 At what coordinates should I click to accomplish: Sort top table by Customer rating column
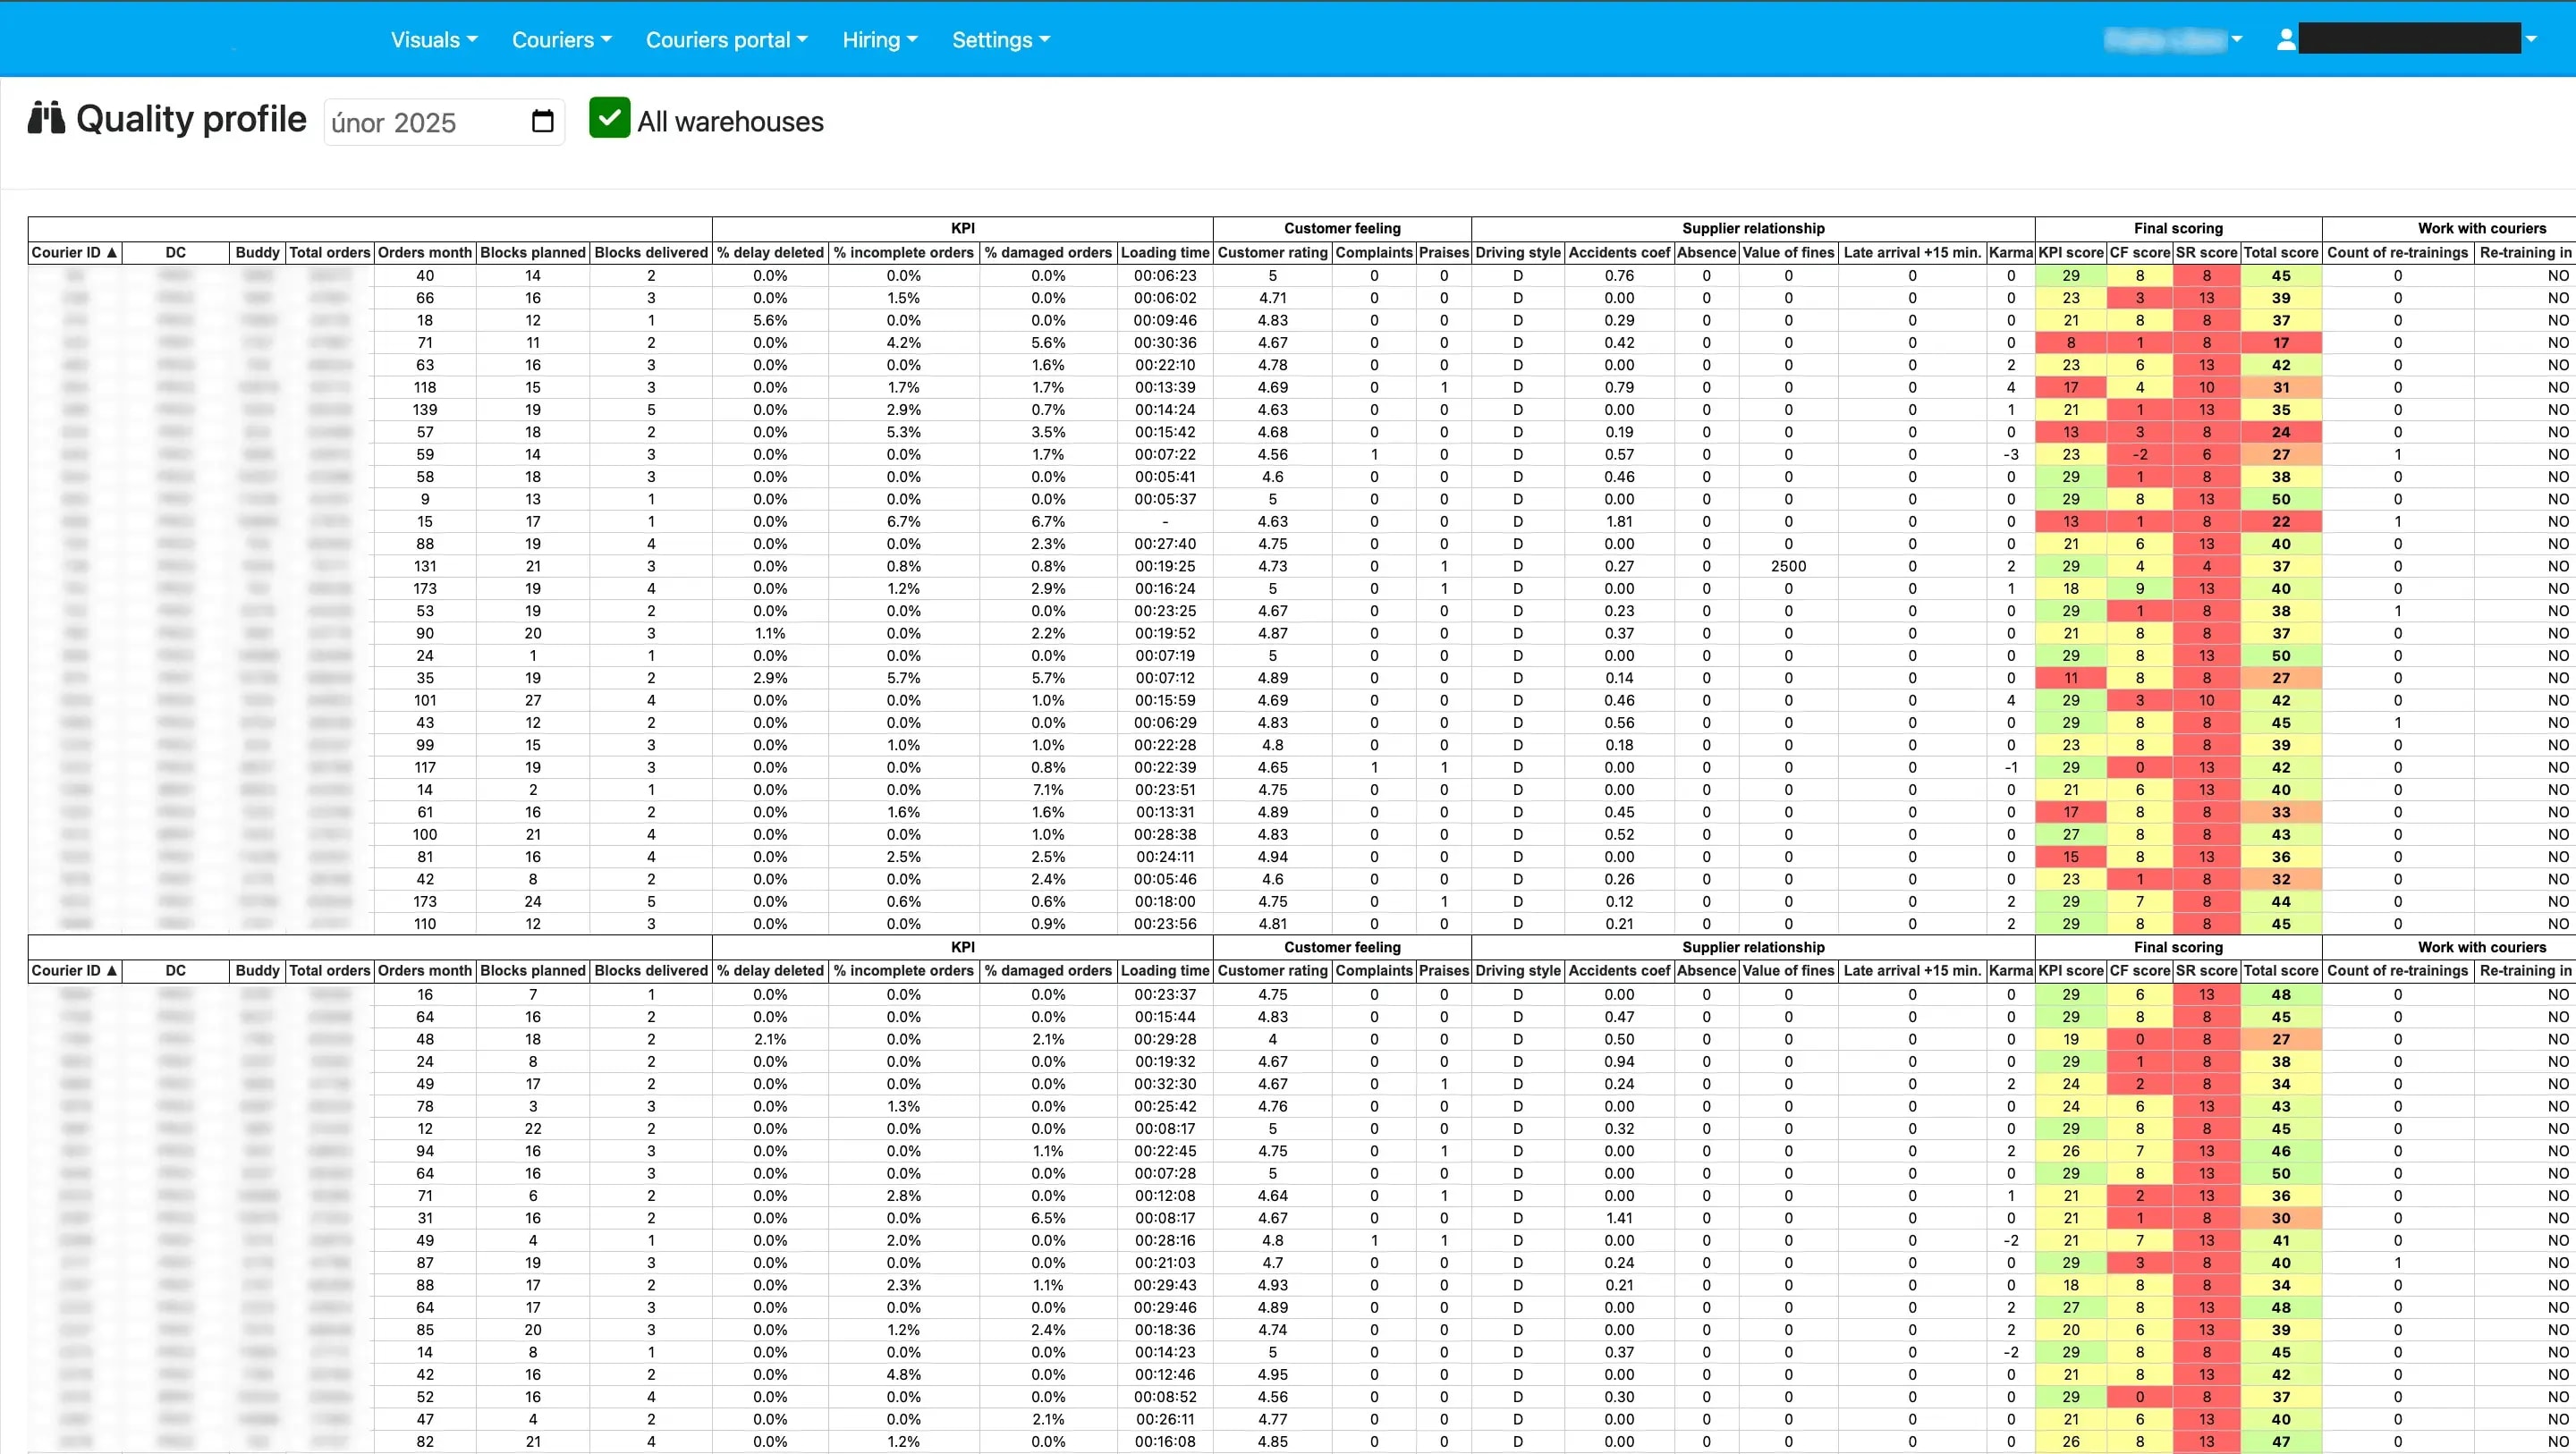point(1272,253)
